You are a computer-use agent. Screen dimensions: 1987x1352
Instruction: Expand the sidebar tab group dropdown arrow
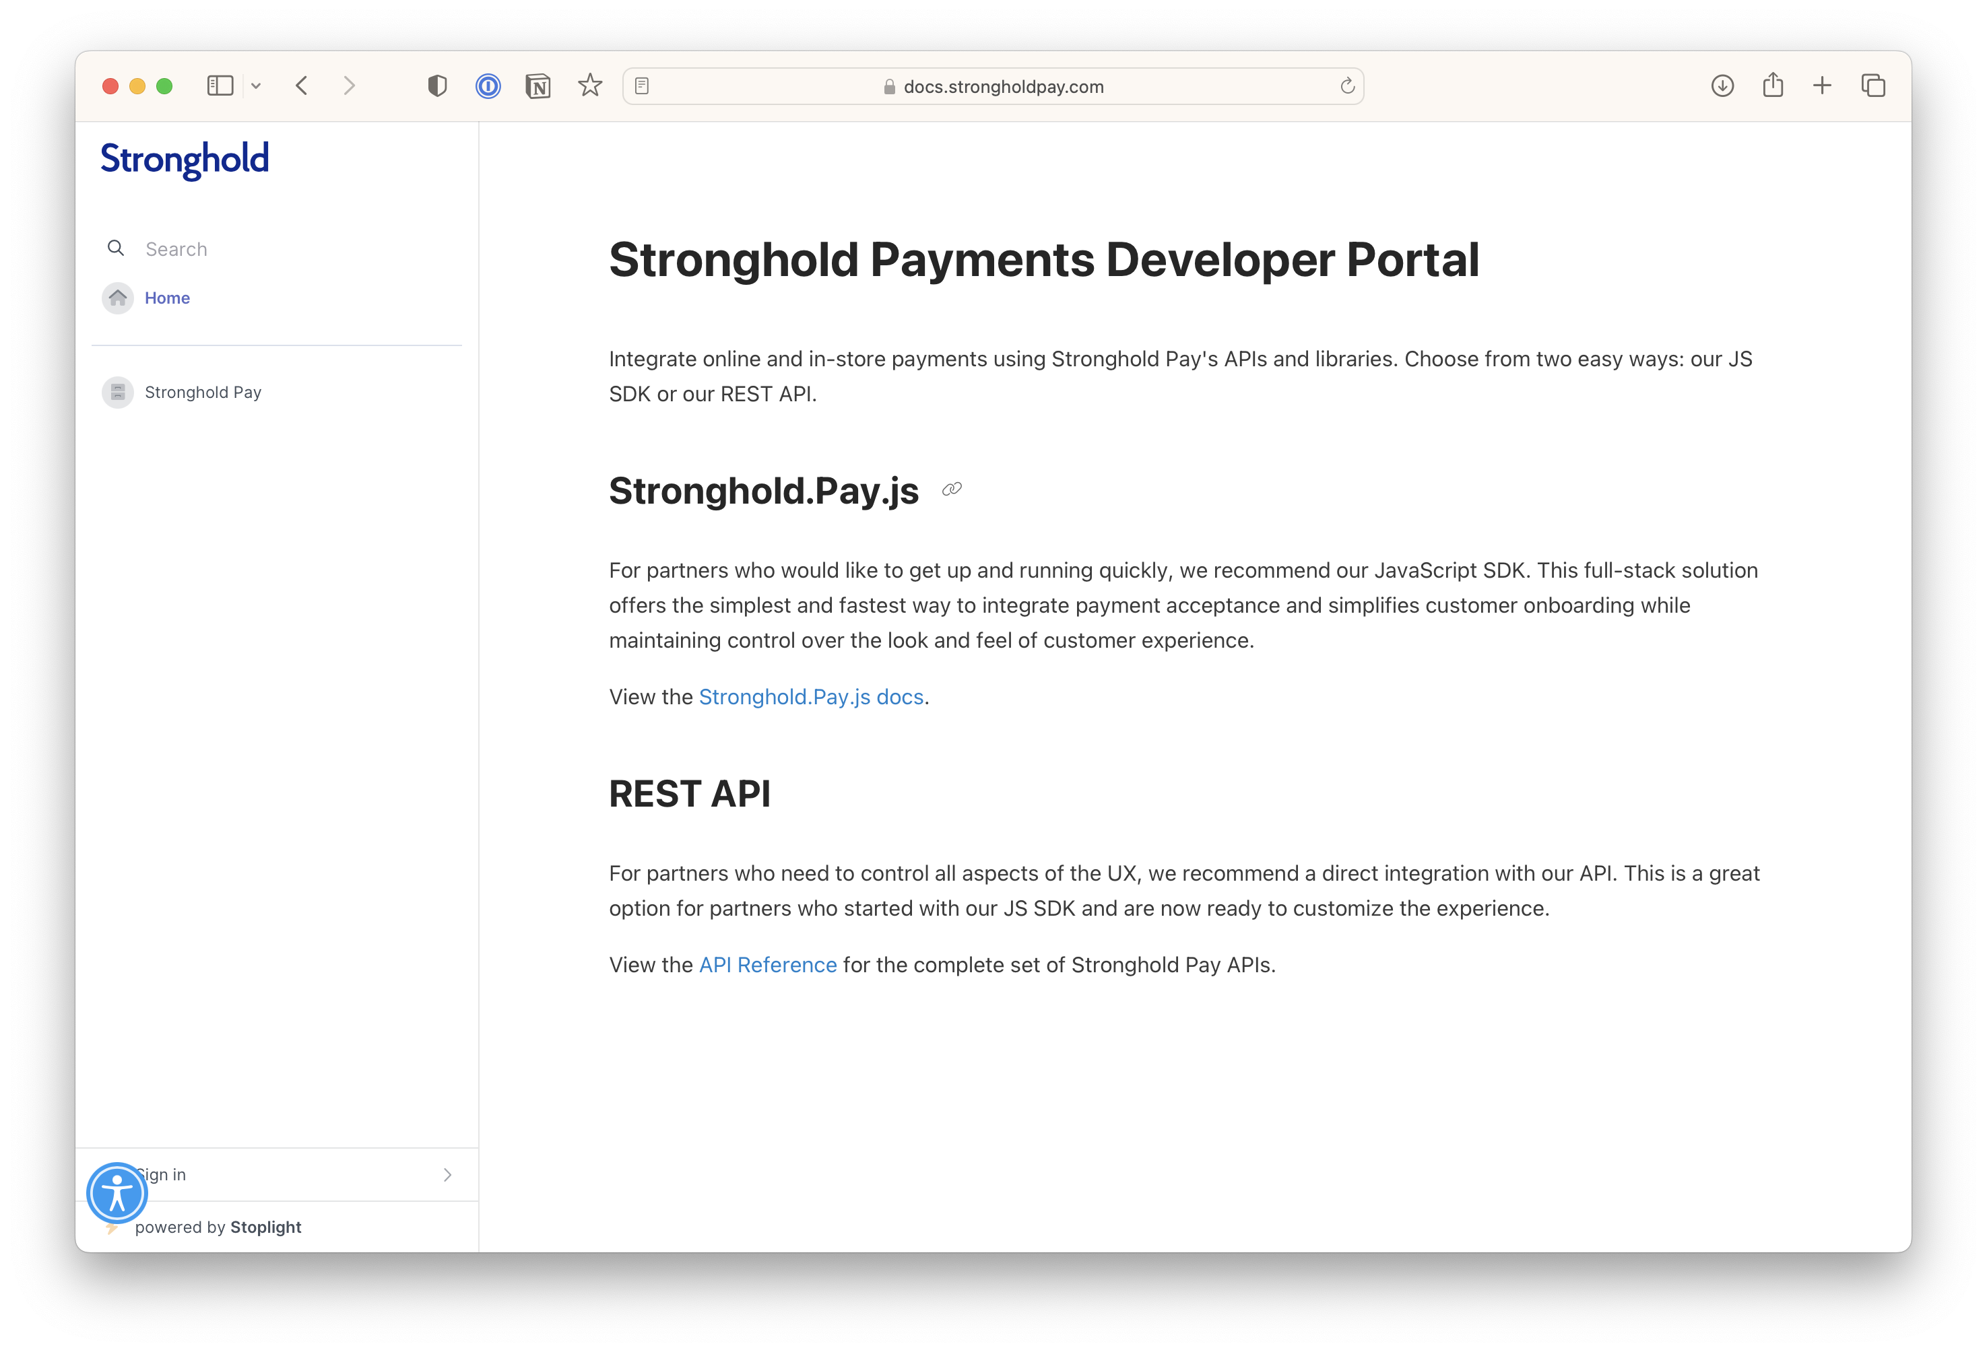[x=256, y=86]
